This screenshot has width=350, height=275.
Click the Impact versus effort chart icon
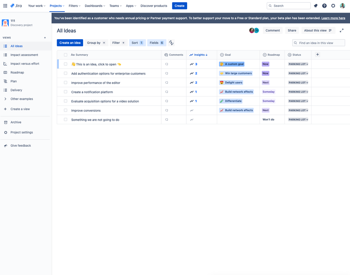coord(5,64)
